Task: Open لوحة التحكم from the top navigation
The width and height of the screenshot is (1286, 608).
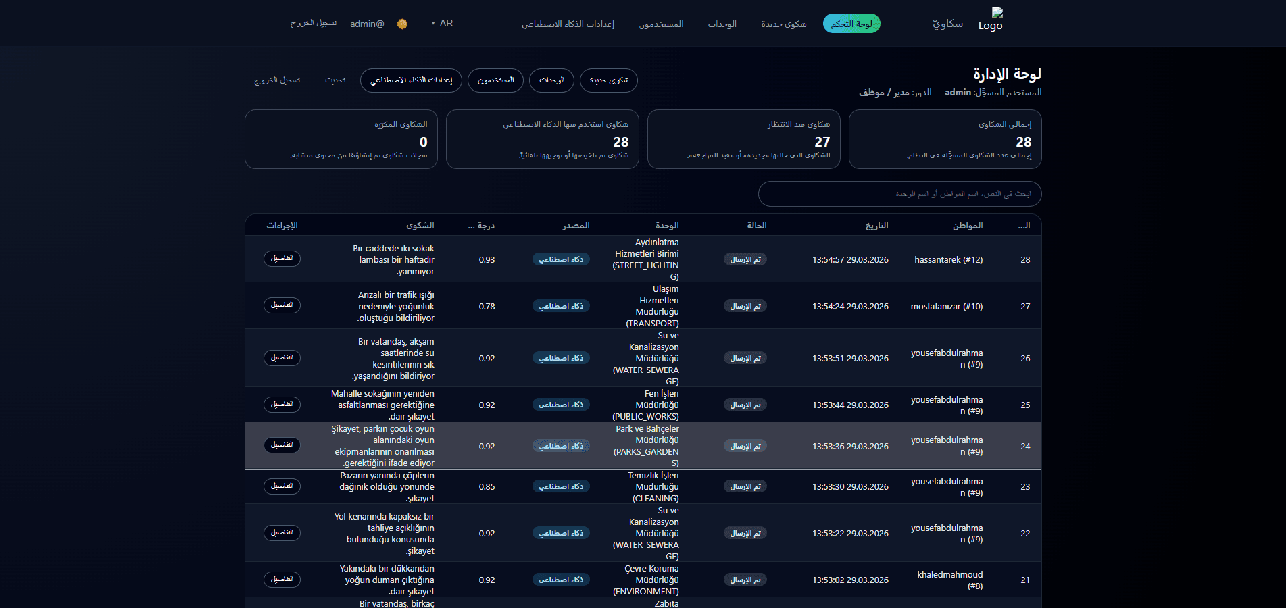Action: point(851,23)
